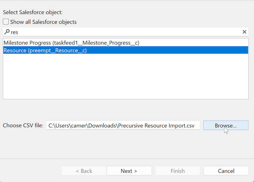This screenshot has height=182, width=254.
Task: Click the magnifier search icon
Action: [x=7, y=32]
